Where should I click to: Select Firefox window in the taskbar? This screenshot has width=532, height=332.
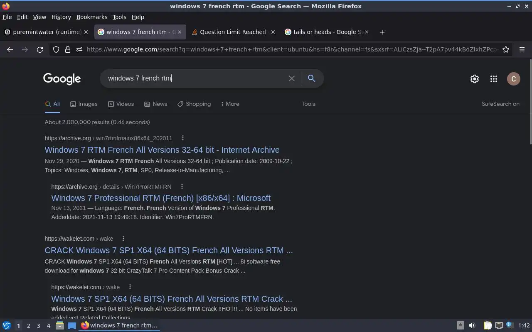click(x=119, y=325)
